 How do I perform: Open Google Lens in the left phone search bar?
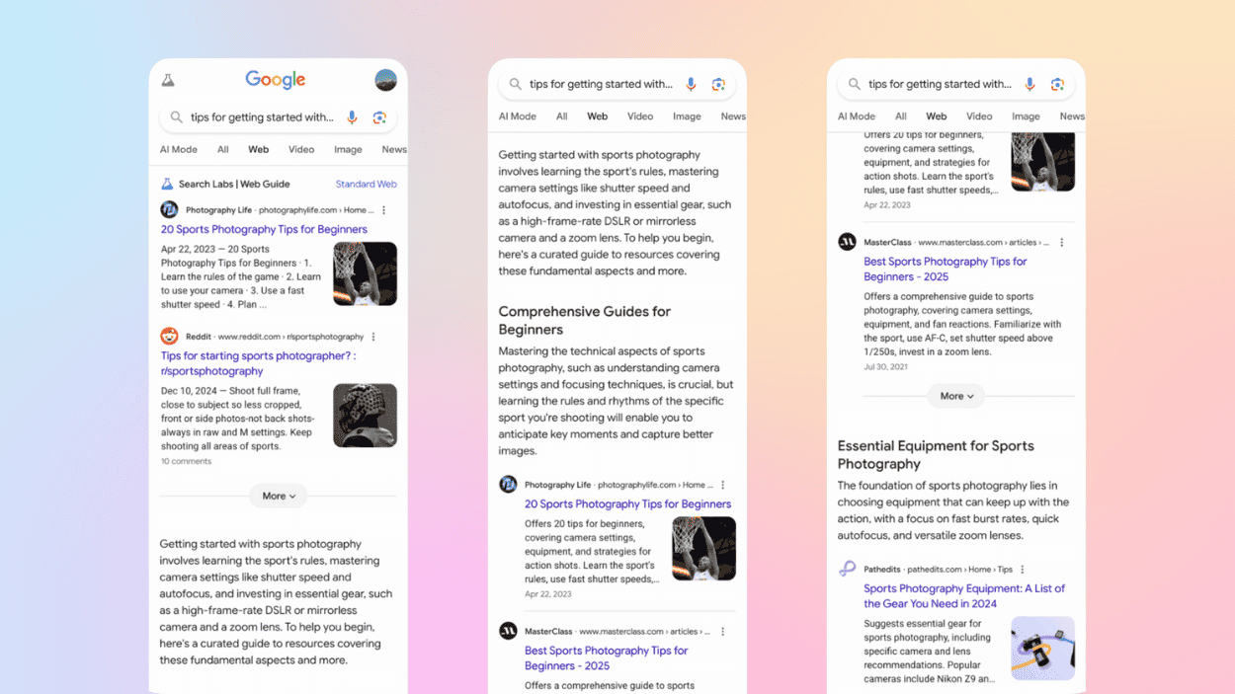pyautogui.click(x=379, y=117)
